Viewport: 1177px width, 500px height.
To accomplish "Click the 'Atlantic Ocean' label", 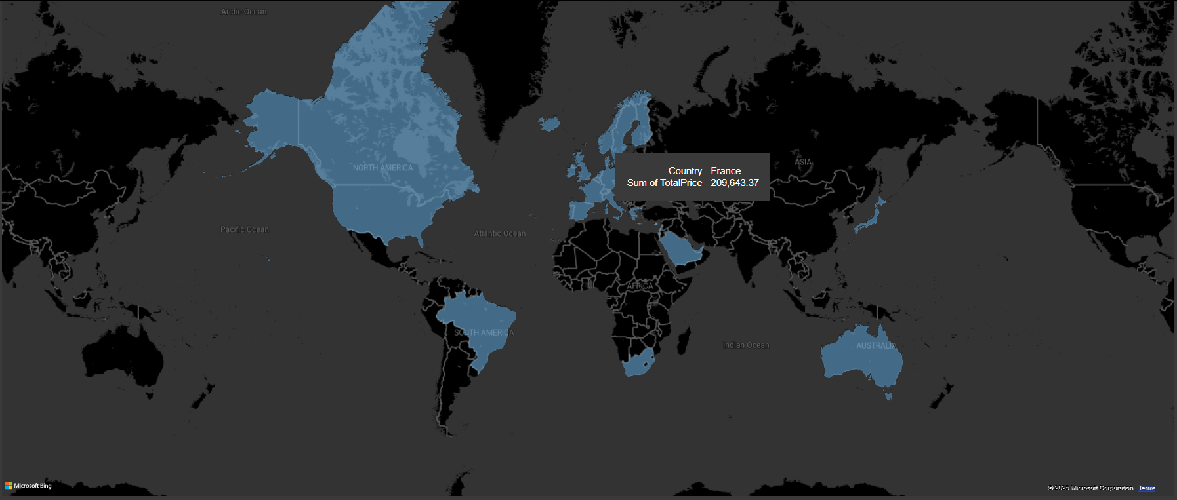I will point(500,233).
